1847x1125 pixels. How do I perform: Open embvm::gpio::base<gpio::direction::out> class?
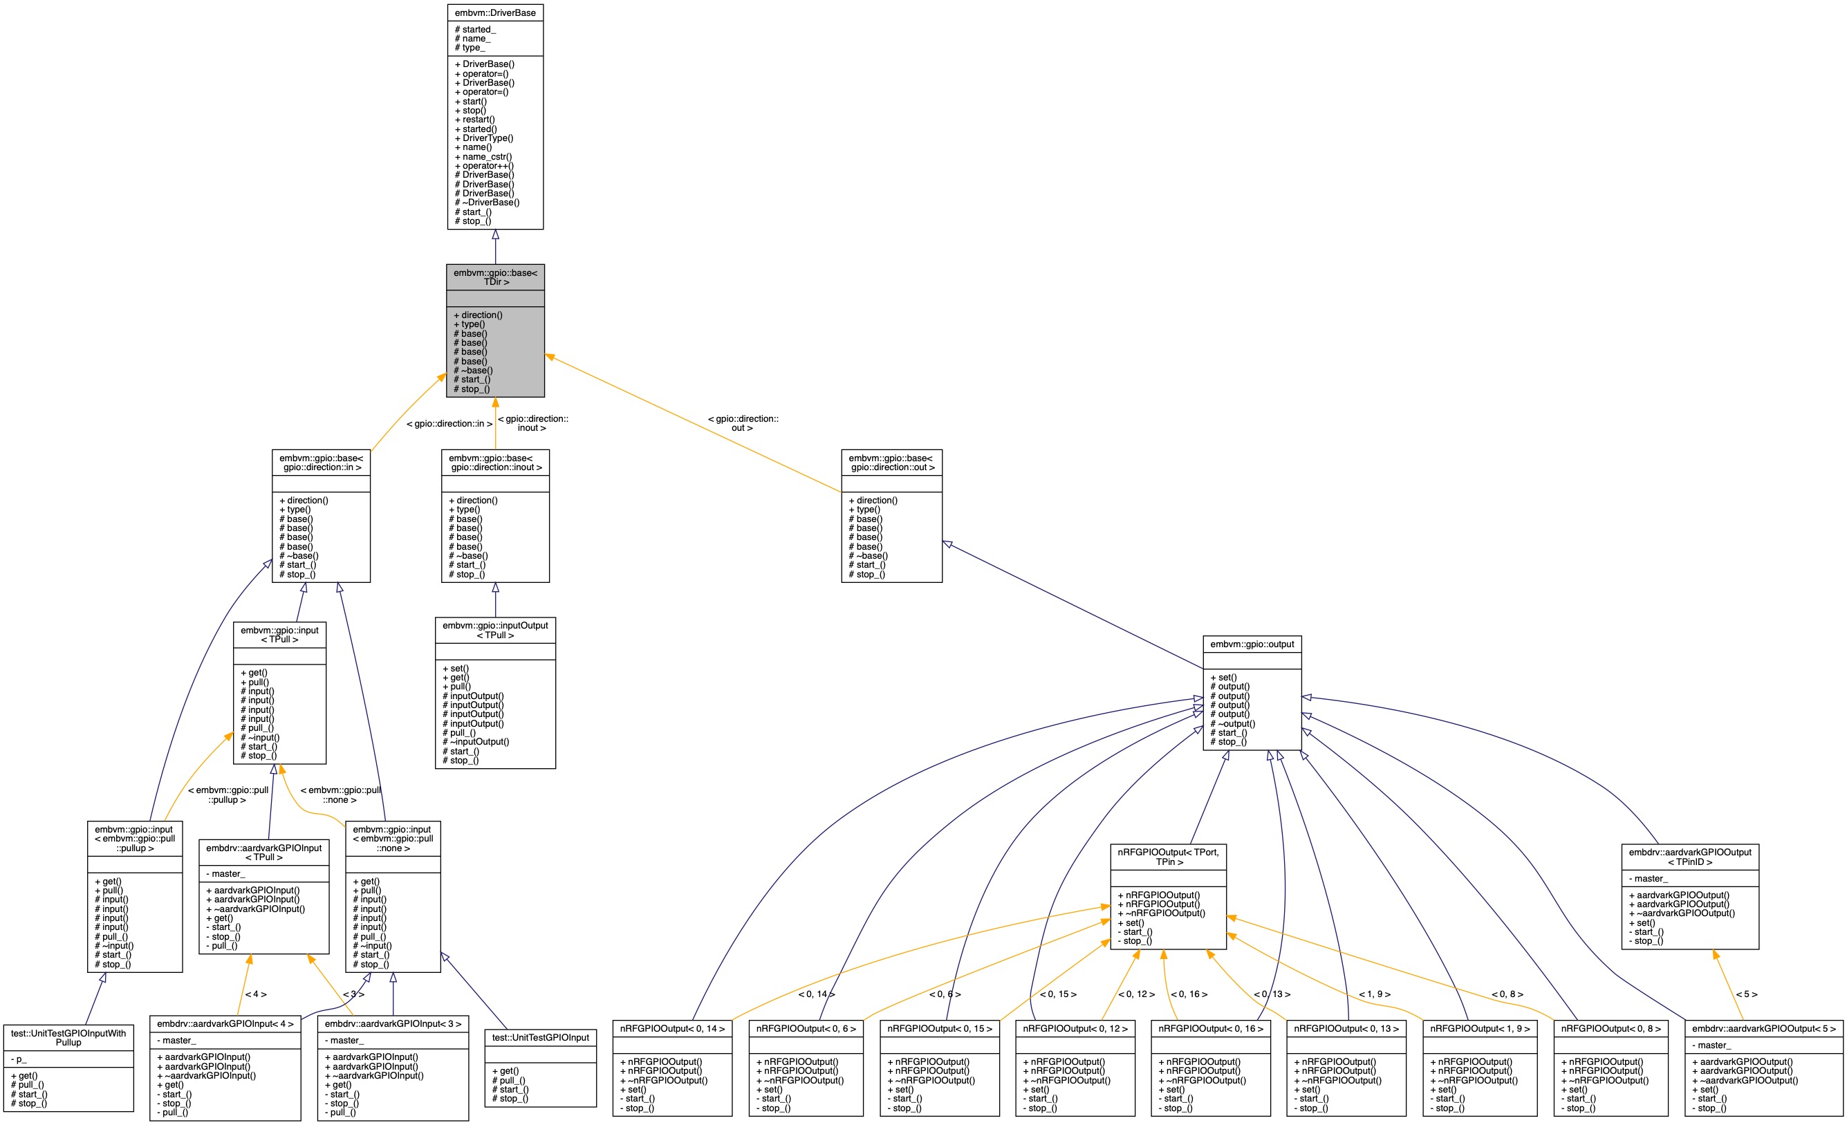point(893,517)
